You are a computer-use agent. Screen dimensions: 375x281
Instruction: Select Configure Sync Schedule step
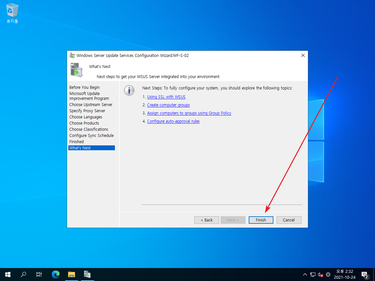click(91, 136)
